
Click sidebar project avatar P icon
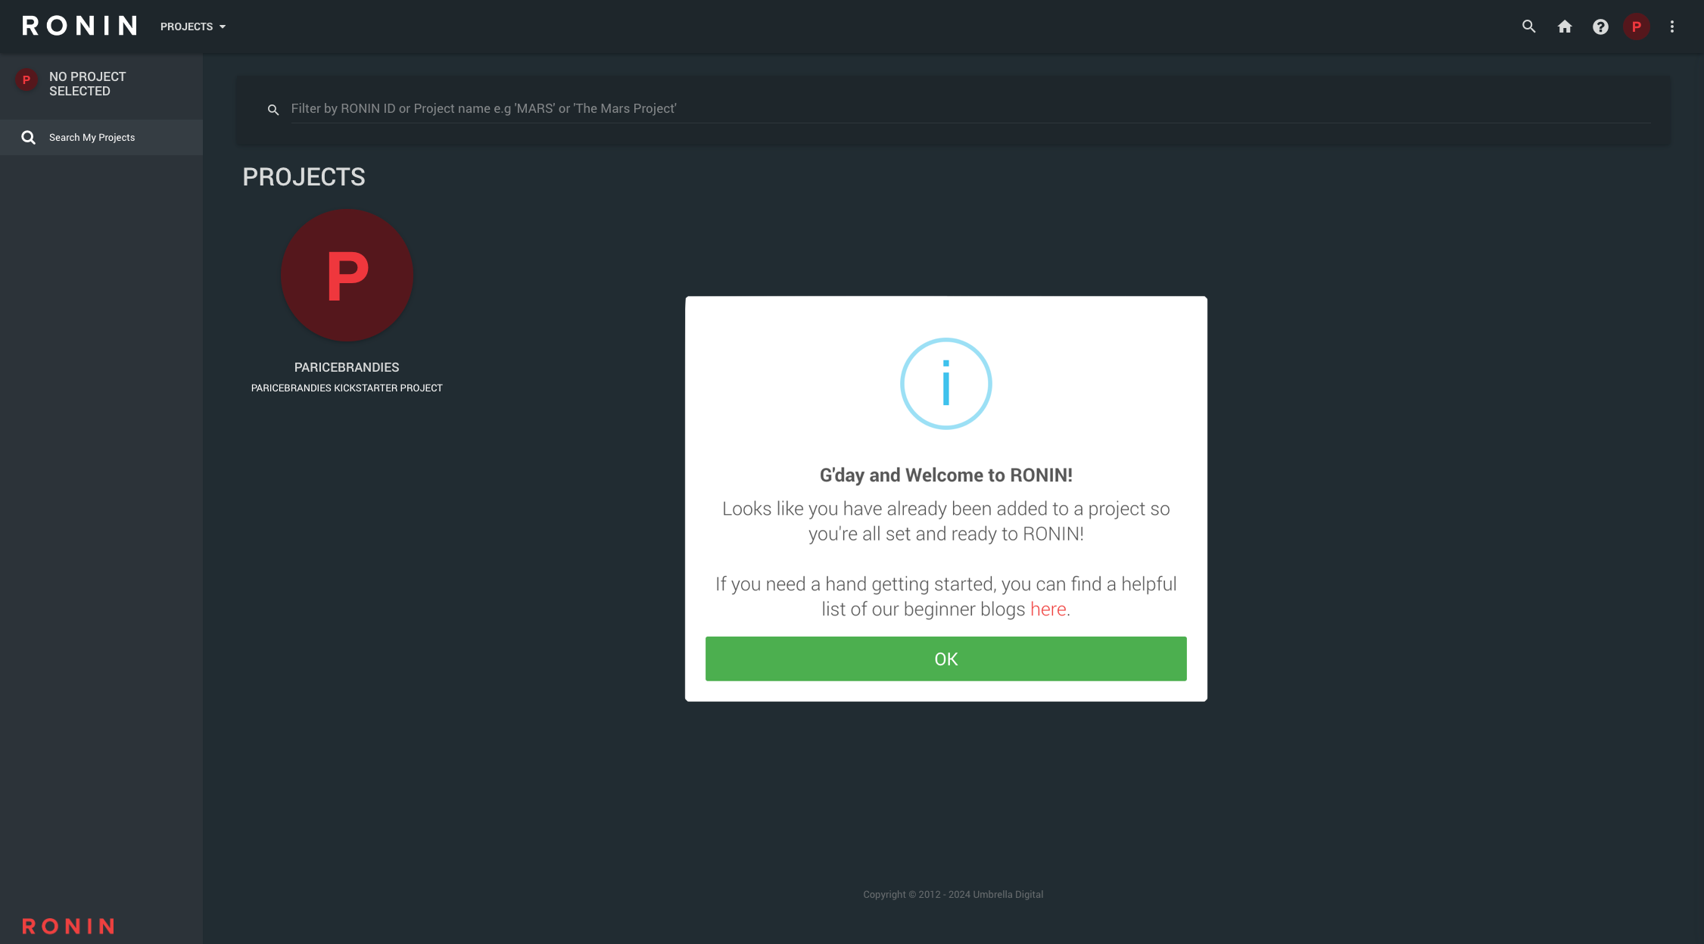click(x=26, y=80)
